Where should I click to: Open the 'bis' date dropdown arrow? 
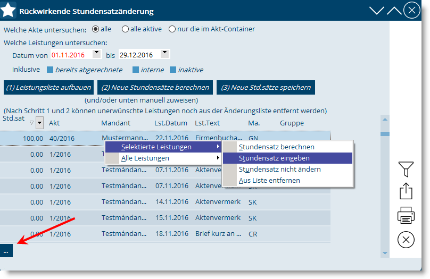[164, 53]
